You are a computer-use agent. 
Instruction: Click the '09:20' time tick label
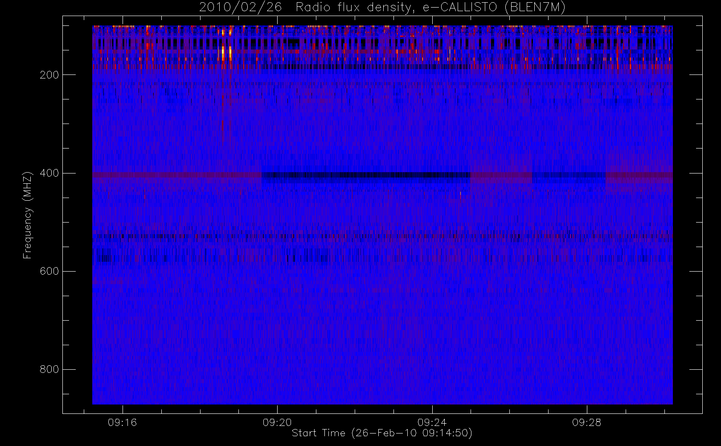[277, 422]
